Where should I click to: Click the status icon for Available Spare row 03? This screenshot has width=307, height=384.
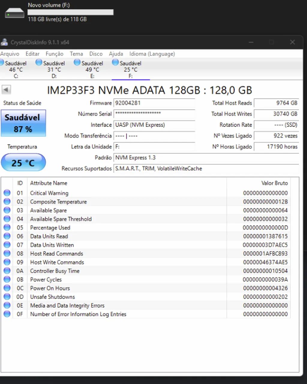[7, 210]
